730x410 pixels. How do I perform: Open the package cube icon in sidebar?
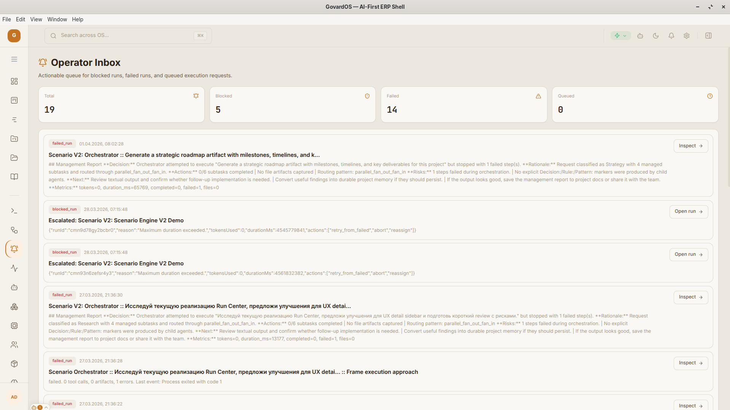14,364
